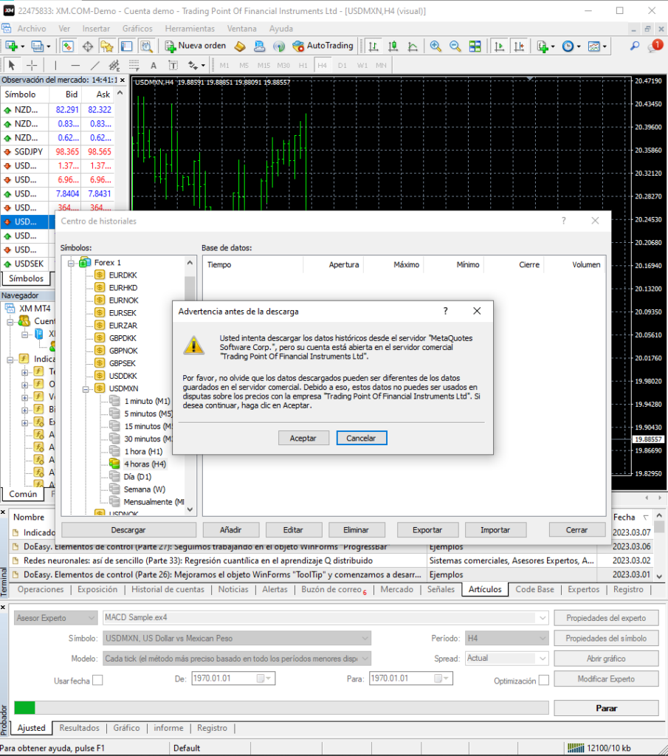The height and width of the screenshot is (756, 668).
Task: Switch chart to H4 timeframe
Action: coord(323,66)
